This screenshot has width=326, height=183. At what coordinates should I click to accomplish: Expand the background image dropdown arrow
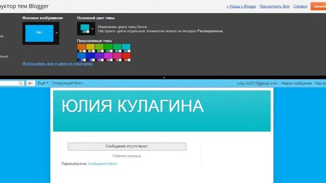coord(57,33)
